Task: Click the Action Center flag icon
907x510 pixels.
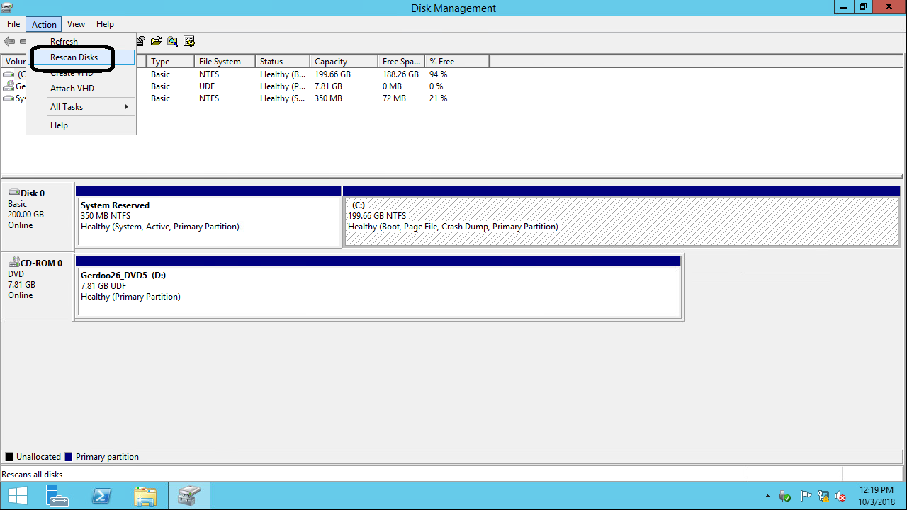Action: pyautogui.click(x=806, y=496)
